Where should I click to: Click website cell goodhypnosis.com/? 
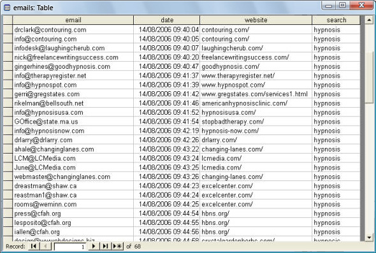click(x=256, y=66)
